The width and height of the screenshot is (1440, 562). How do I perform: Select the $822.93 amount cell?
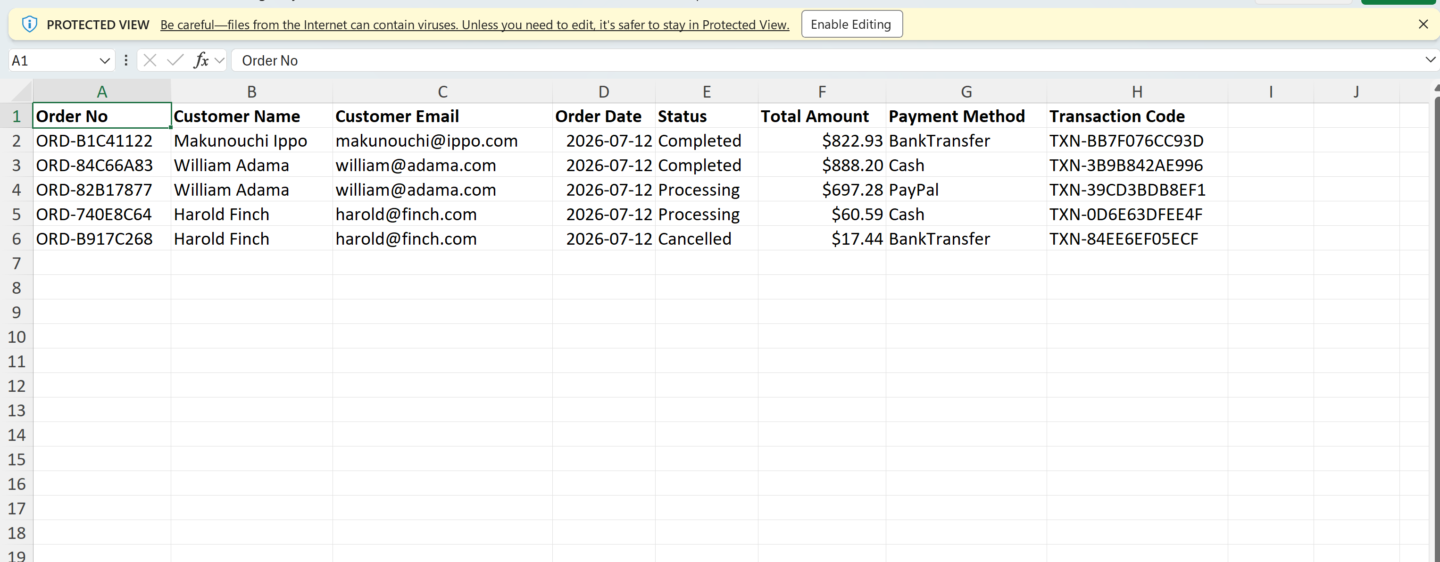(x=822, y=140)
